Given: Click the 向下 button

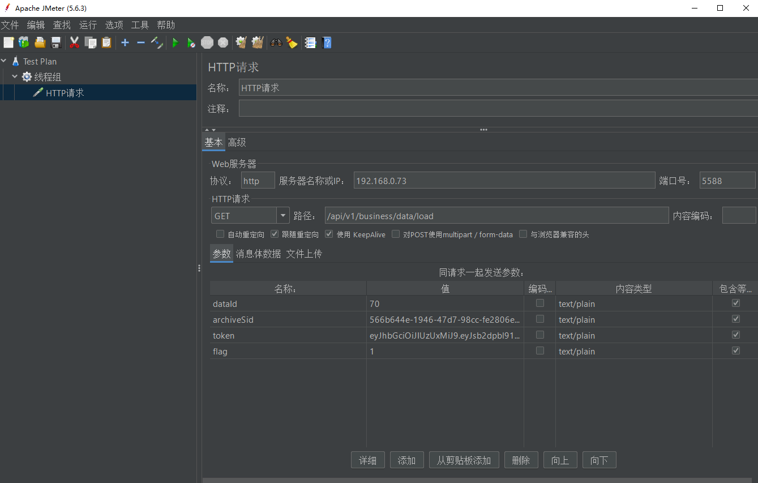Looking at the screenshot, I should [599, 460].
